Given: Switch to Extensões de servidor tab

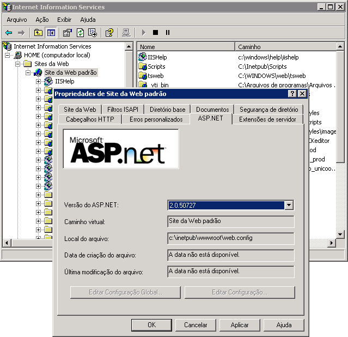Looking at the screenshot, I should pos(267,119).
